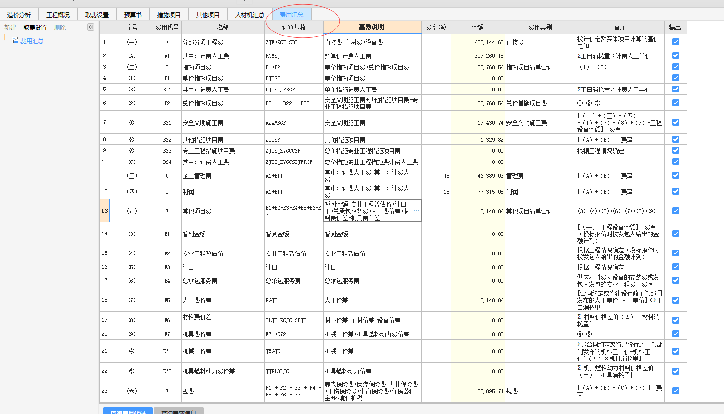Toggle output checkbox for row 3 措施项目费
This screenshot has height=414, width=724.
click(x=675, y=67)
